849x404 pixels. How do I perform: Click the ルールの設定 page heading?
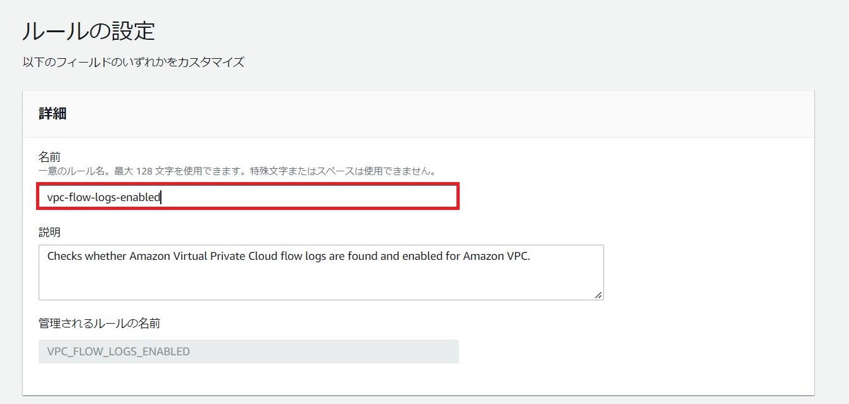pyautogui.click(x=89, y=31)
